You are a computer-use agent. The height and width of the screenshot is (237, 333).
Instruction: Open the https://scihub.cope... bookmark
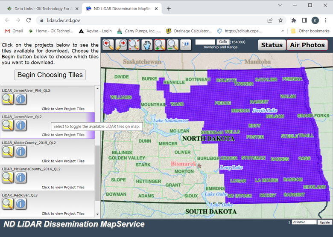coord(240,31)
